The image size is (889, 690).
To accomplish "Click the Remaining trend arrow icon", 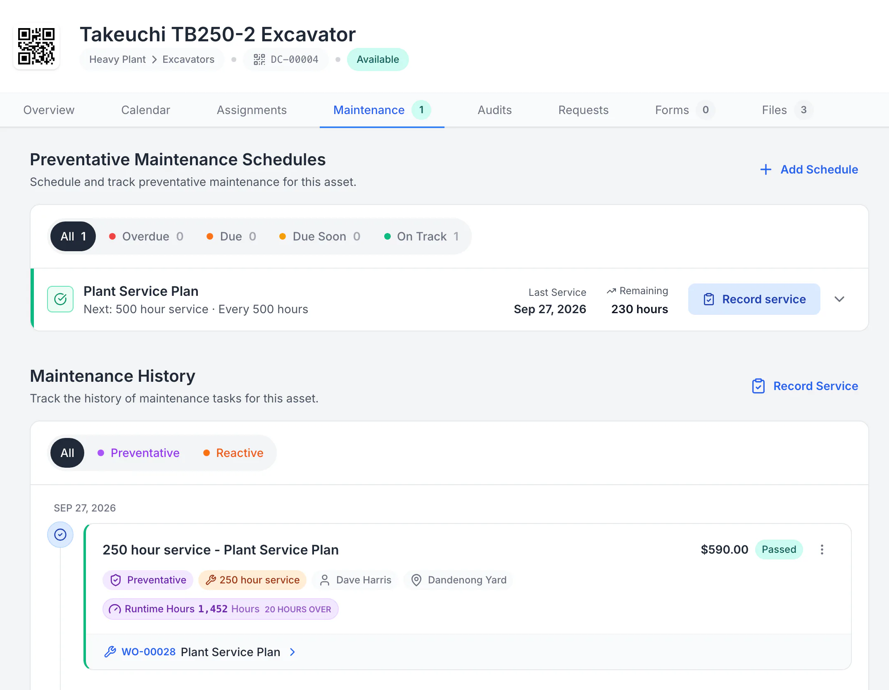I will click(x=611, y=291).
